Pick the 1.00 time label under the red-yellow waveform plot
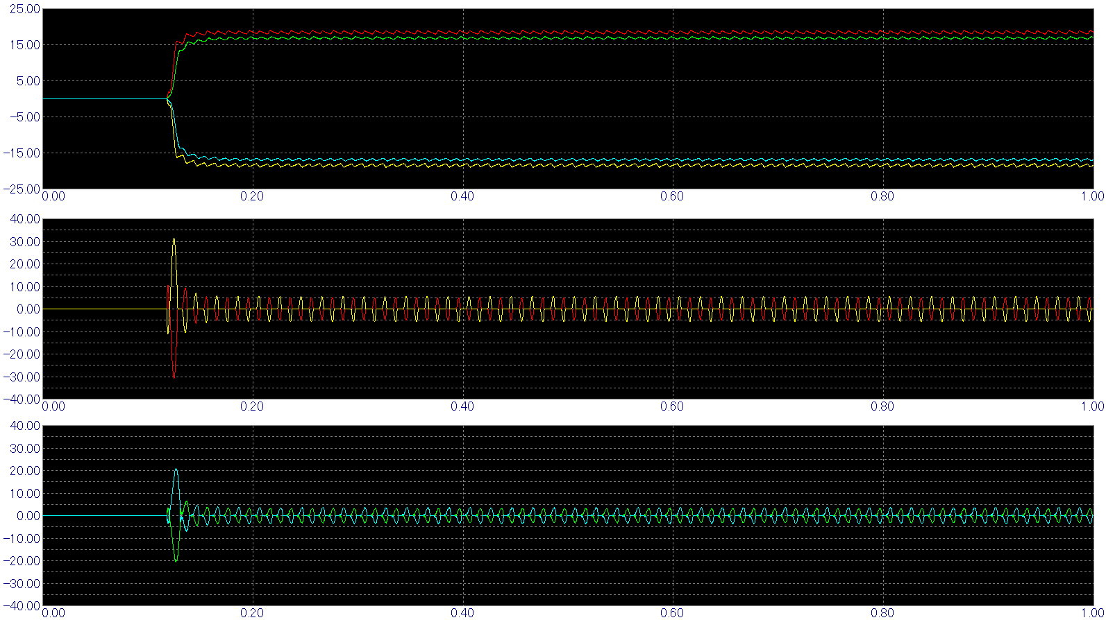The image size is (1106, 620). pyautogui.click(x=1092, y=406)
